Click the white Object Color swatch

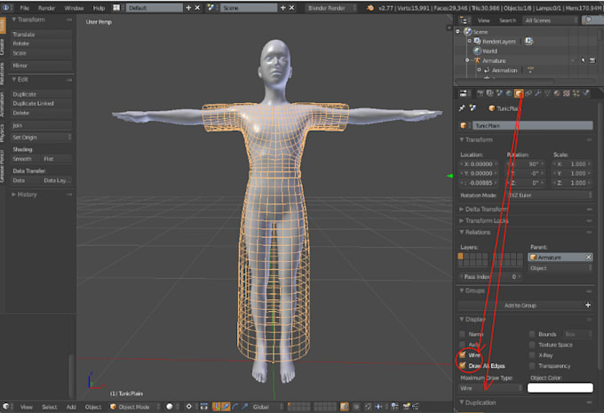click(560, 387)
